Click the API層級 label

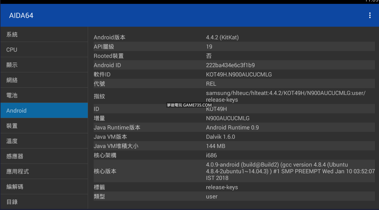tap(104, 47)
